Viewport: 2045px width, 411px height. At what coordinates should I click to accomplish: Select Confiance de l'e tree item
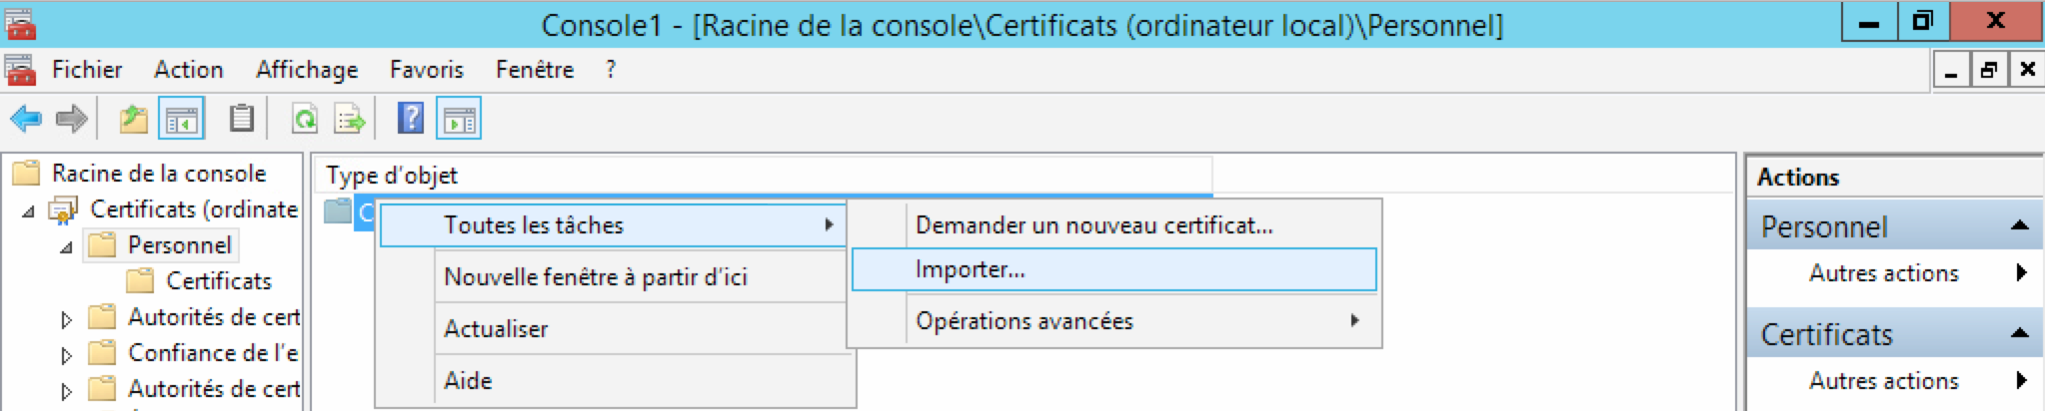point(213,353)
